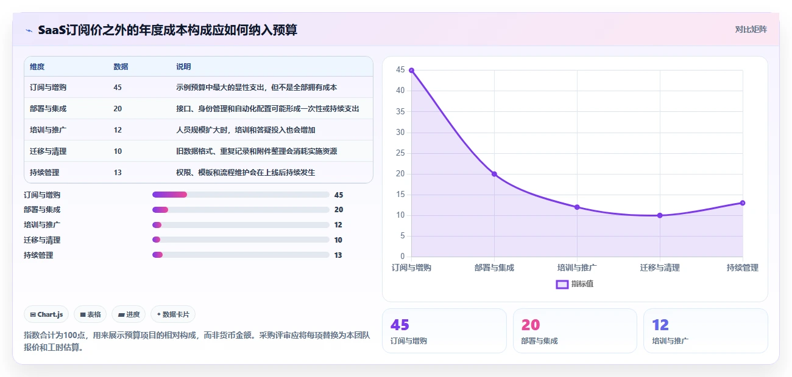Viewport: 792px width, 377px height.
Task: Click the 迁移与清理 progress bar
Action: pos(241,240)
